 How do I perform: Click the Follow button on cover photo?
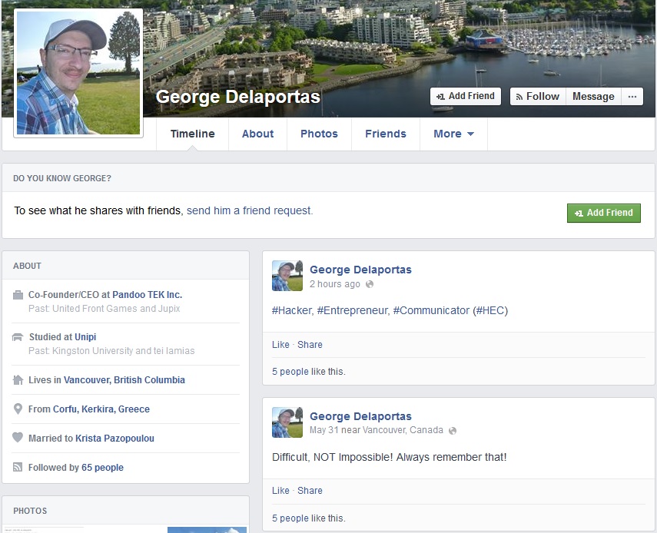coord(538,97)
